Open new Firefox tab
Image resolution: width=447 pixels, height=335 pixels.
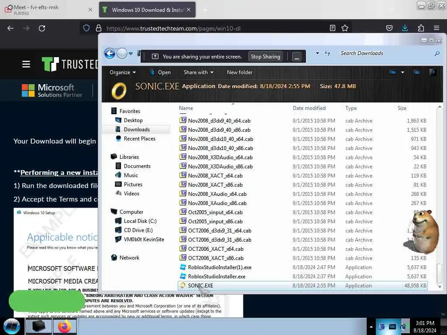click(205, 10)
